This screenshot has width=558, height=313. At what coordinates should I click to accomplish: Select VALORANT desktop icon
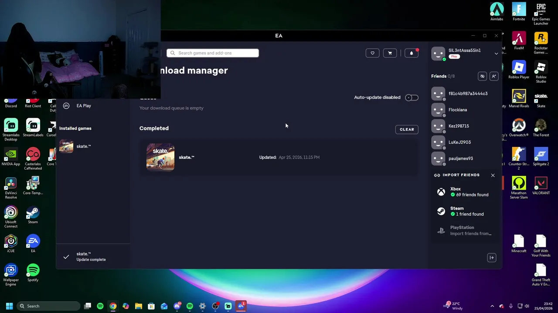point(541,186)
